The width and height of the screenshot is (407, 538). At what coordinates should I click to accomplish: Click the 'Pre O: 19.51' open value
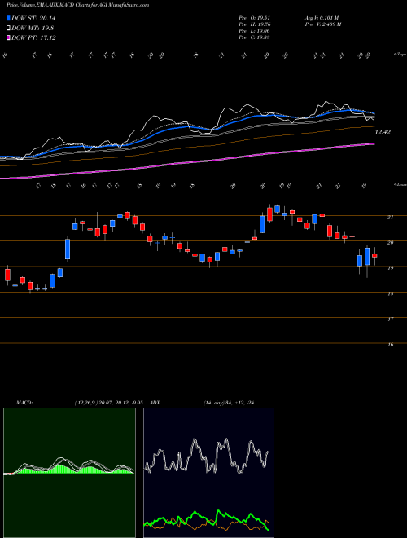pyautogui.click(x=255, y=17)
